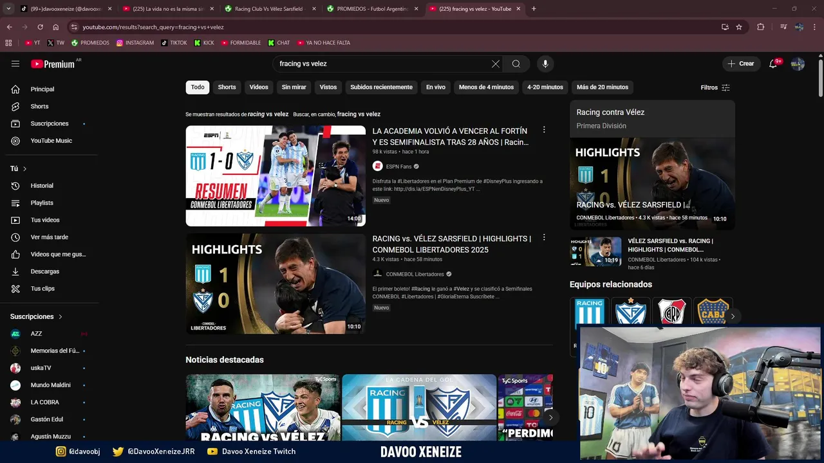Viewport: 824px width, 463px height.
Task: Open Racing team badge in related teams
Action: [589, 313]
